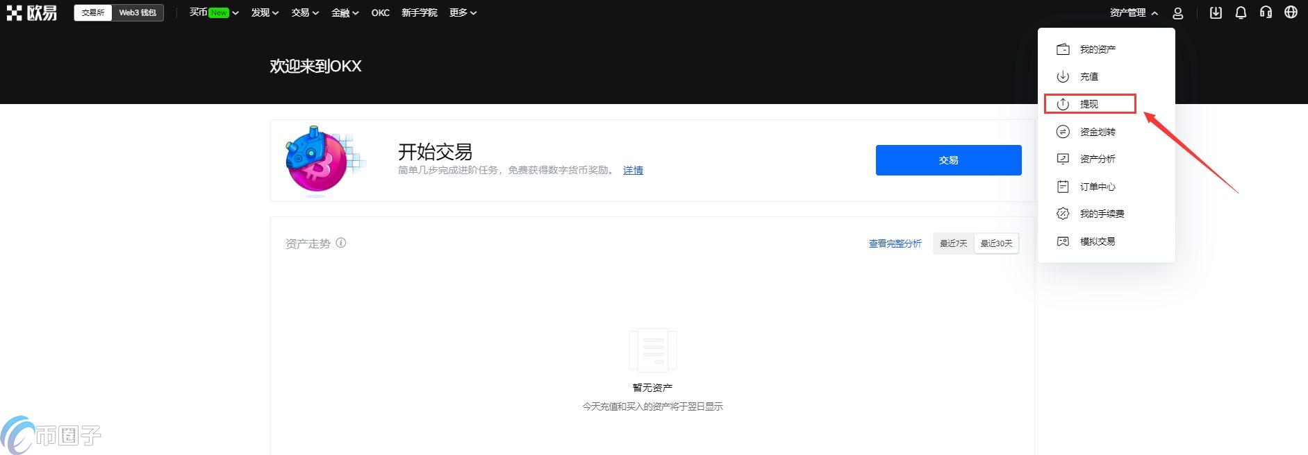The image size is (1308, 455).
Task: Select 我的资产 menu entry
Action: pyautogui.click(x=1106, y=49)
